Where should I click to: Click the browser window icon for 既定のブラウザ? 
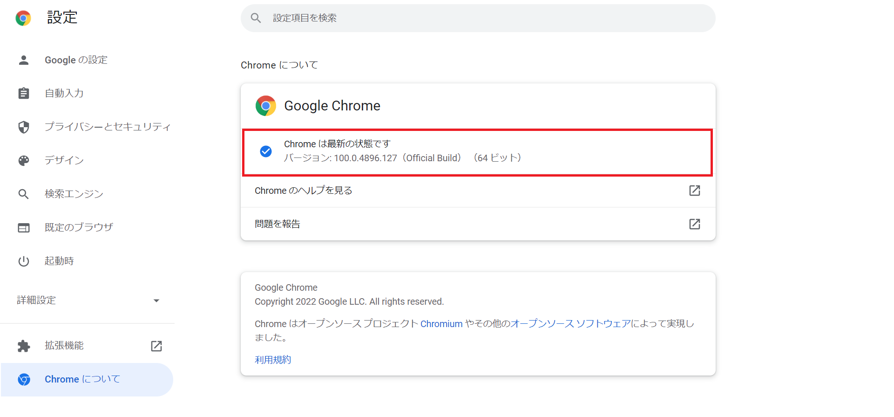point(24,227)
